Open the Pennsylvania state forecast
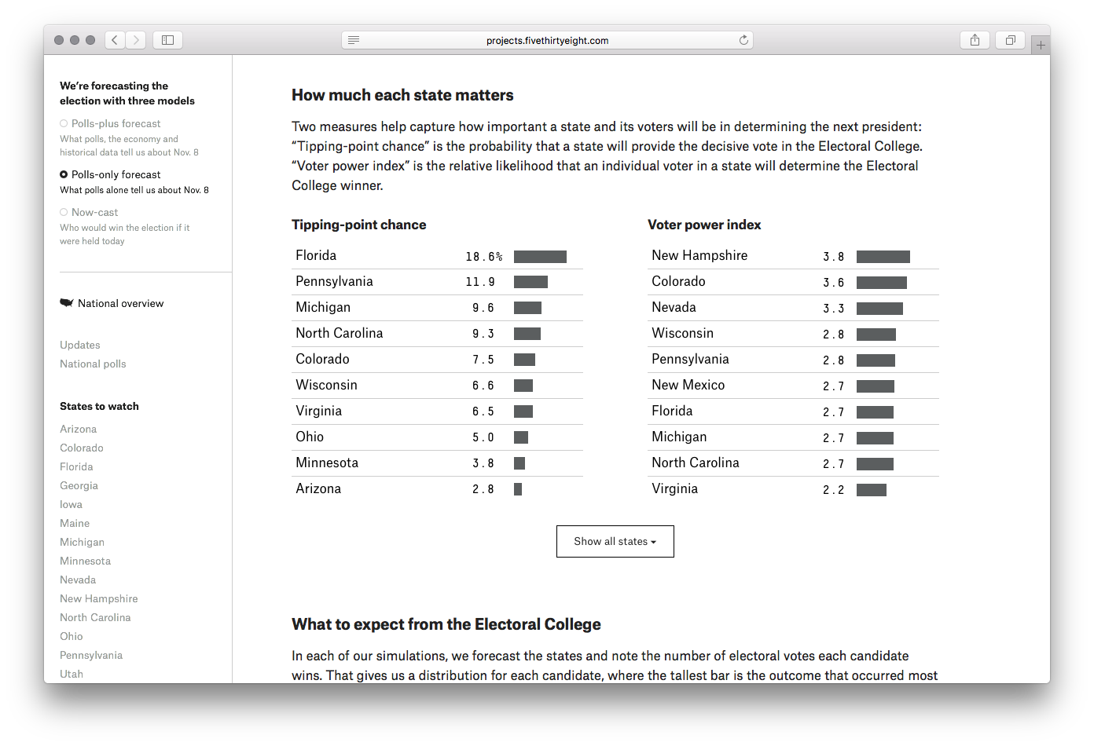Viewport: 1094px width, 746px height. [91, 655]
